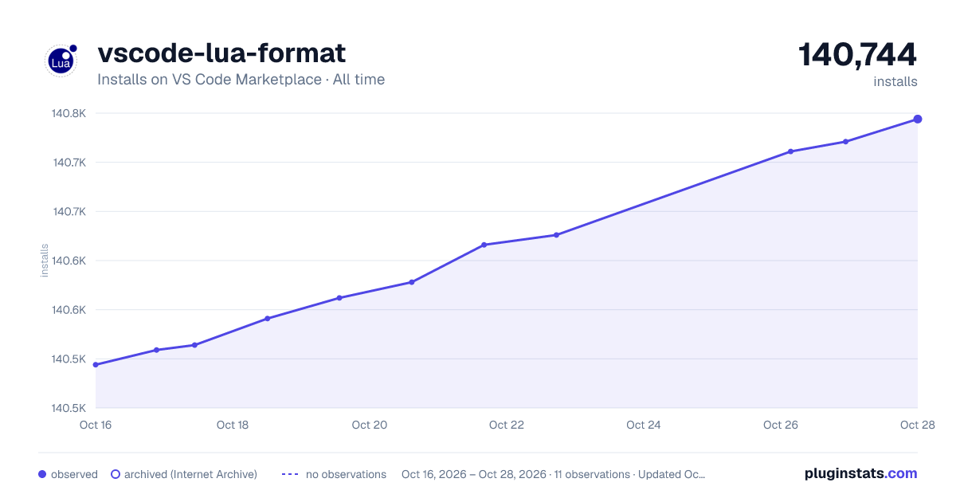
Task: Click the Lua extension logo icon
Action: tap(61, 61)
